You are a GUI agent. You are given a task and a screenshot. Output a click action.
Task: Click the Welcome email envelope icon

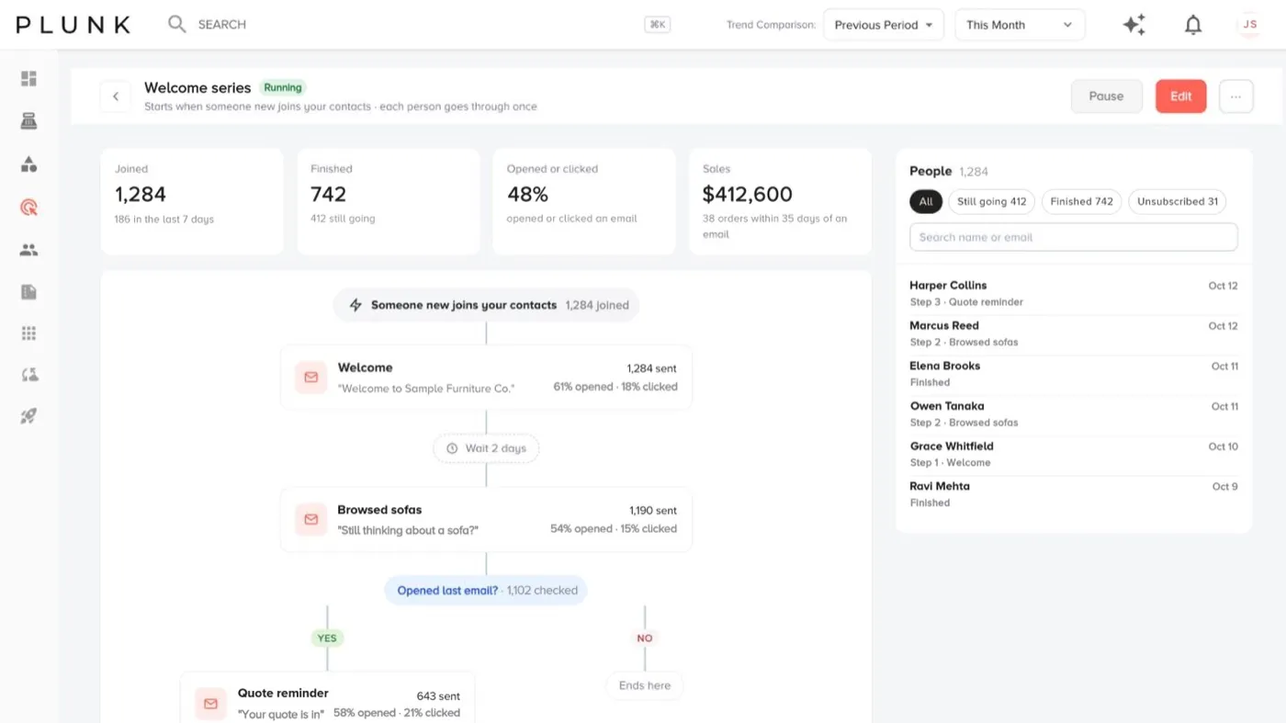[310, 378]
